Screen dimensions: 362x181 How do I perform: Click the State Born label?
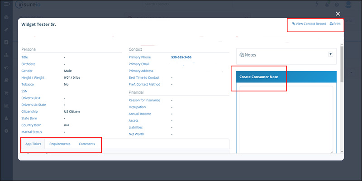[29, 118]
